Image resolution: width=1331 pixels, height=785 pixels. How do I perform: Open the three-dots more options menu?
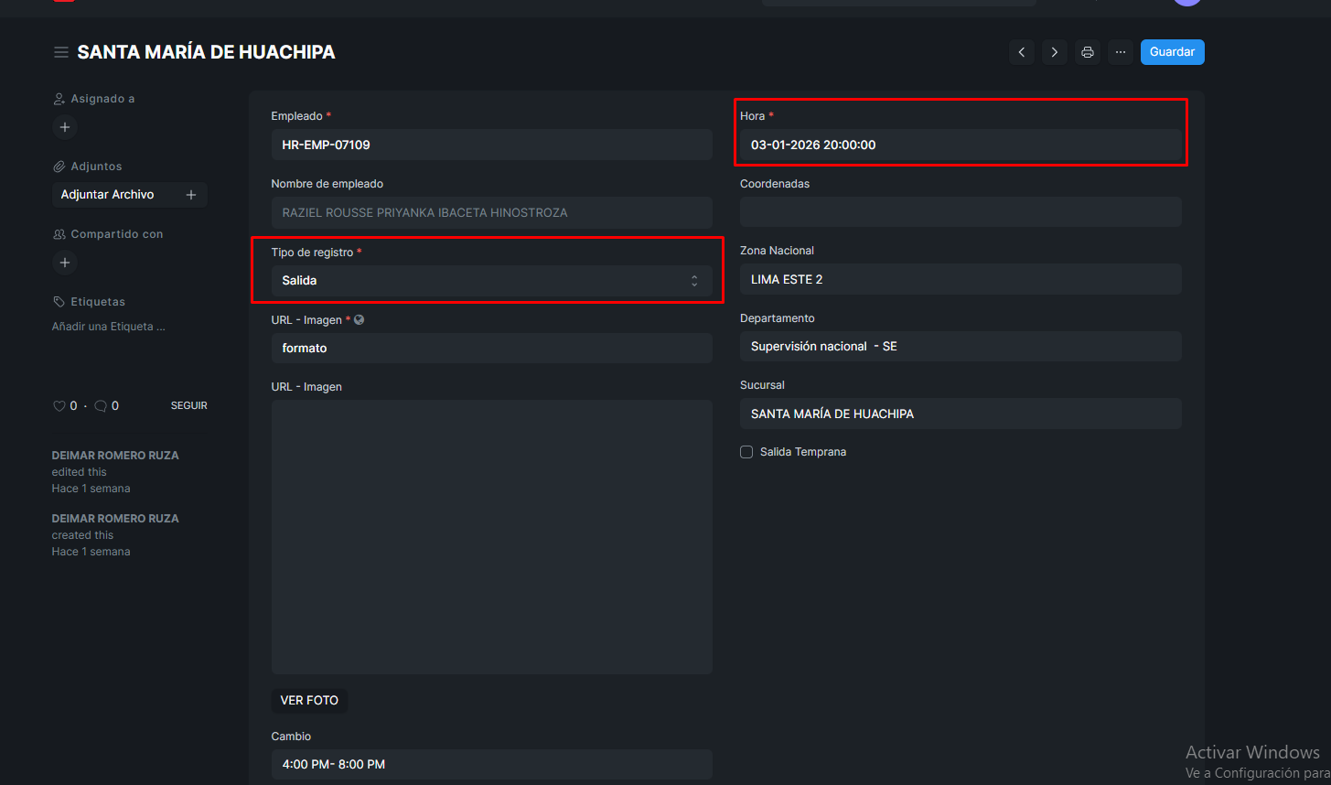(x=1121, y=52)
